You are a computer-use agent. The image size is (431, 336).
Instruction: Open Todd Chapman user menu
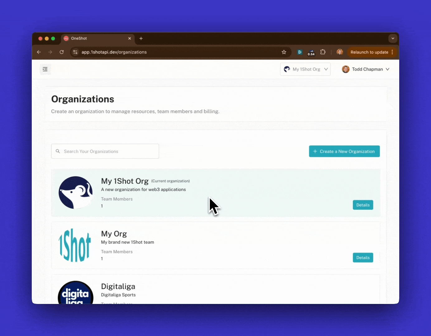coord(366,69)
